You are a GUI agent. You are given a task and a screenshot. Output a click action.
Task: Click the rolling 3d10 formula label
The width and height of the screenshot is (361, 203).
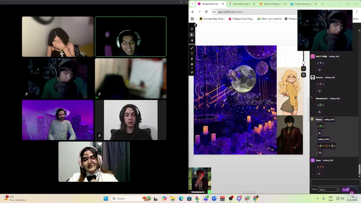[323, 139]
